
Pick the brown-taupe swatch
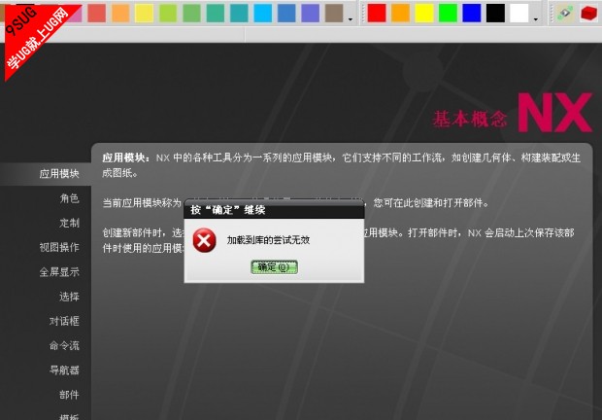[x=334, y=13]
